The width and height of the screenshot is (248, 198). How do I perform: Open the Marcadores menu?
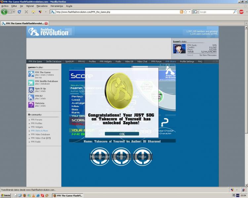click(x=42, y=6)
